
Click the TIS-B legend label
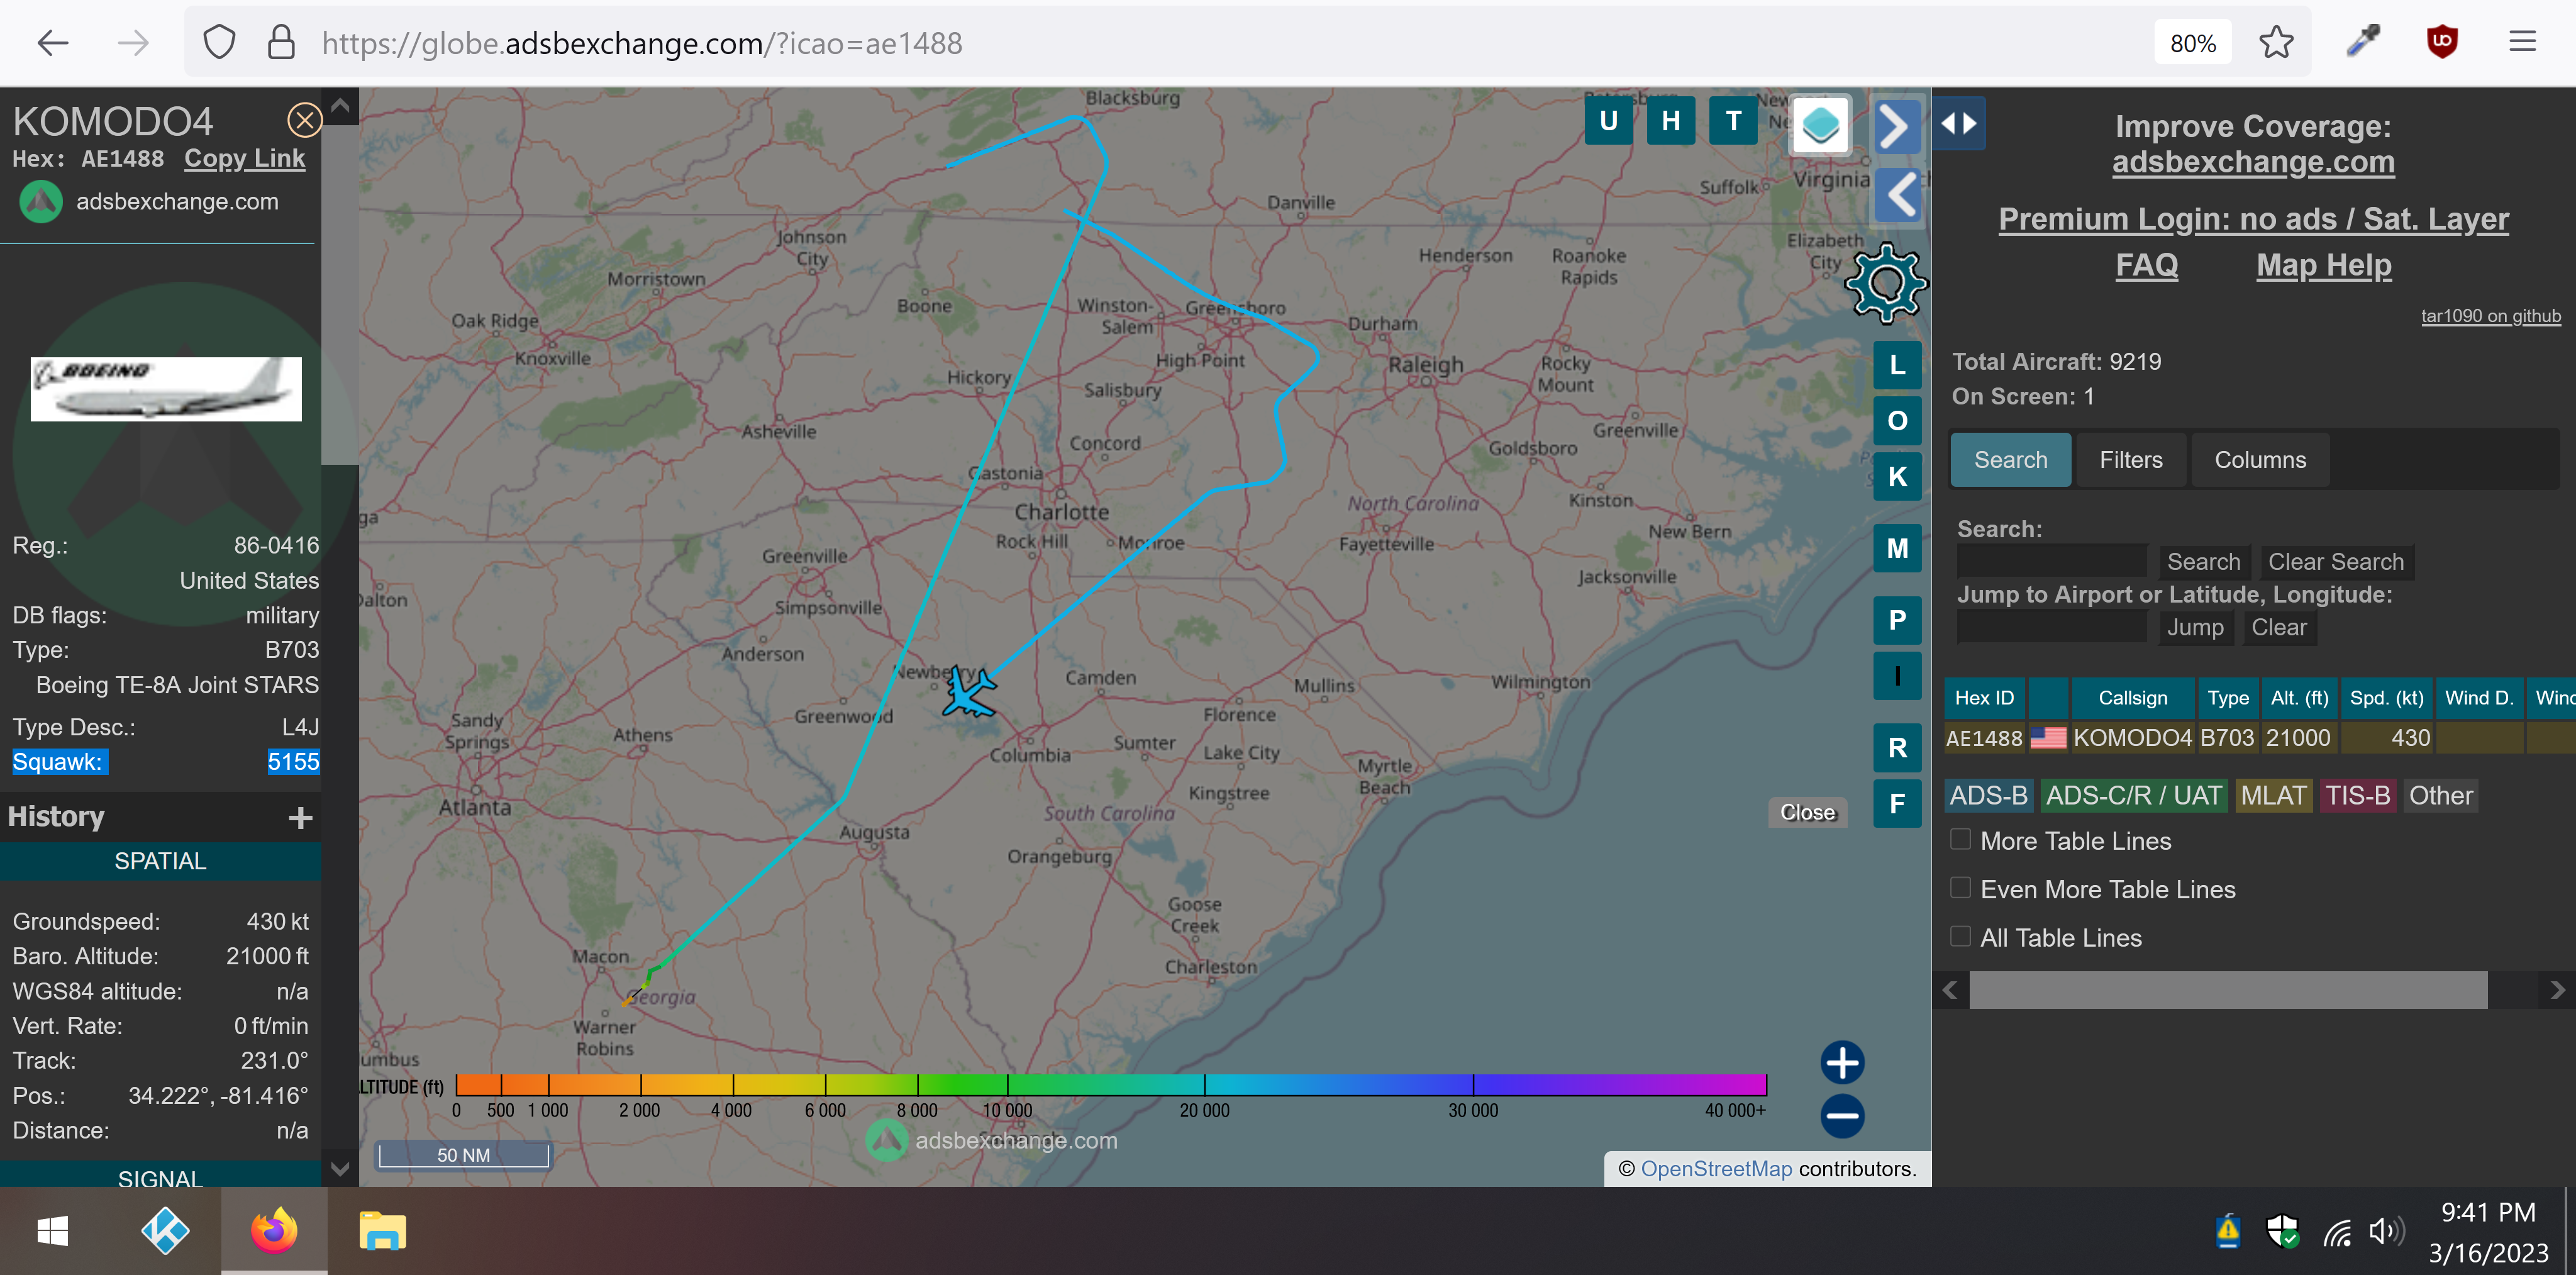click(2357, 796)
